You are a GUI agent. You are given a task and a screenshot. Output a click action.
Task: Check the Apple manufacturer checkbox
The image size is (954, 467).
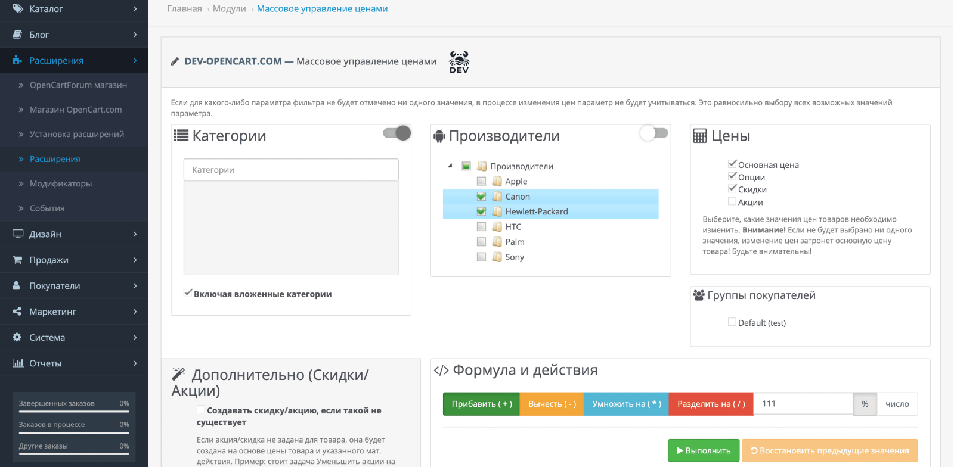tap(481, 181)
